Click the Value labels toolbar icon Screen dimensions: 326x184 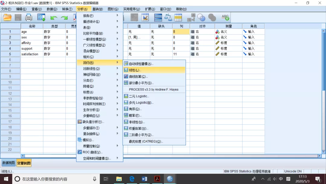pos(191,18)
